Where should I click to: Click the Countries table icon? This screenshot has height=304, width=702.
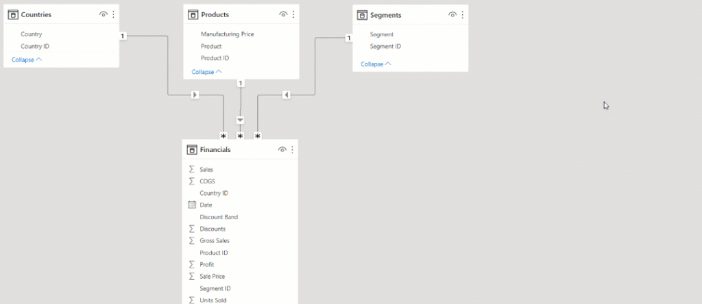tap(12, 14)
